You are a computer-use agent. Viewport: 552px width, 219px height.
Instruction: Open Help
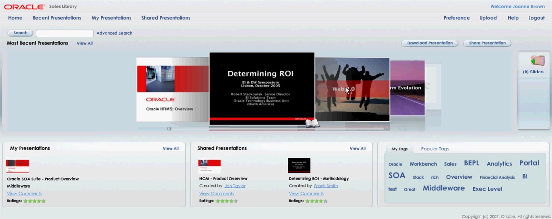(513, 18)
